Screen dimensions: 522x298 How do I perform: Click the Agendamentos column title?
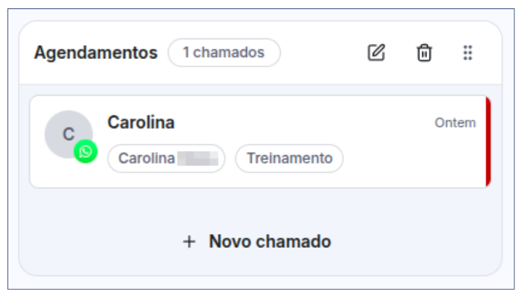click(96, 52)
